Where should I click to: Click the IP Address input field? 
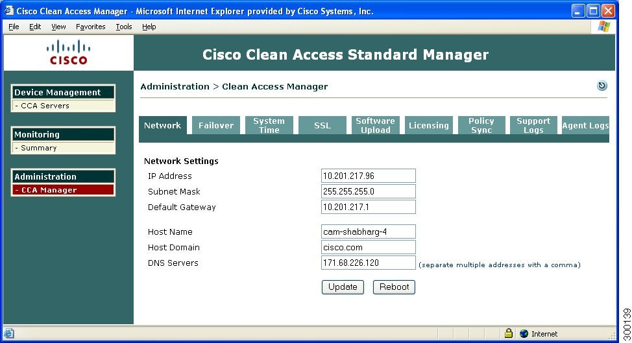368,176
